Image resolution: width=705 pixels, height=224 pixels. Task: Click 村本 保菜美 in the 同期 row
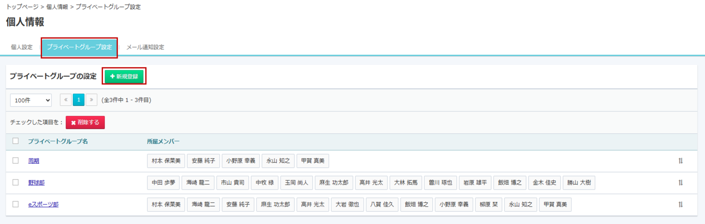tap(166, 161)
